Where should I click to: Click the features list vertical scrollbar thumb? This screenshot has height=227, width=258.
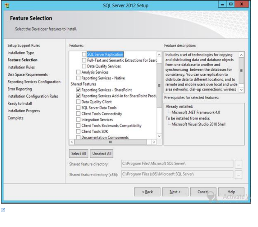(x=159, y=85)
